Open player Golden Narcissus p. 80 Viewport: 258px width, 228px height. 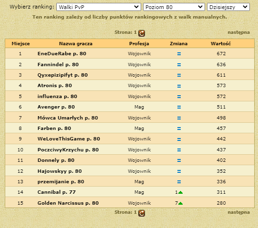68,203
